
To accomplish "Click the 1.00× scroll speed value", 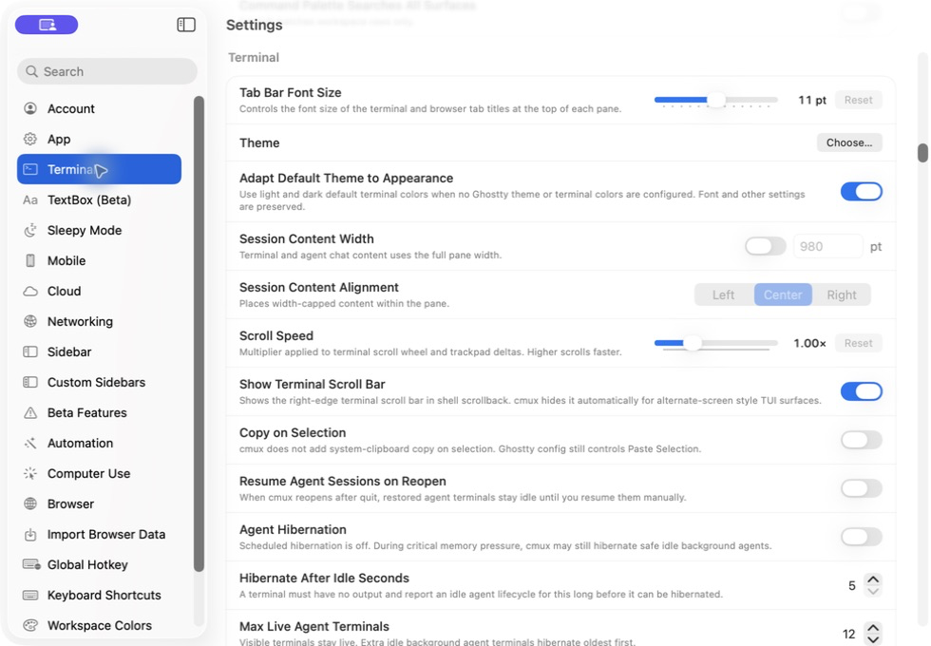I will point(809,343).
